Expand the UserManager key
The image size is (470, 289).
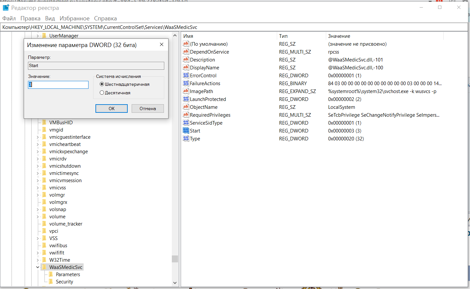(38, 36)
